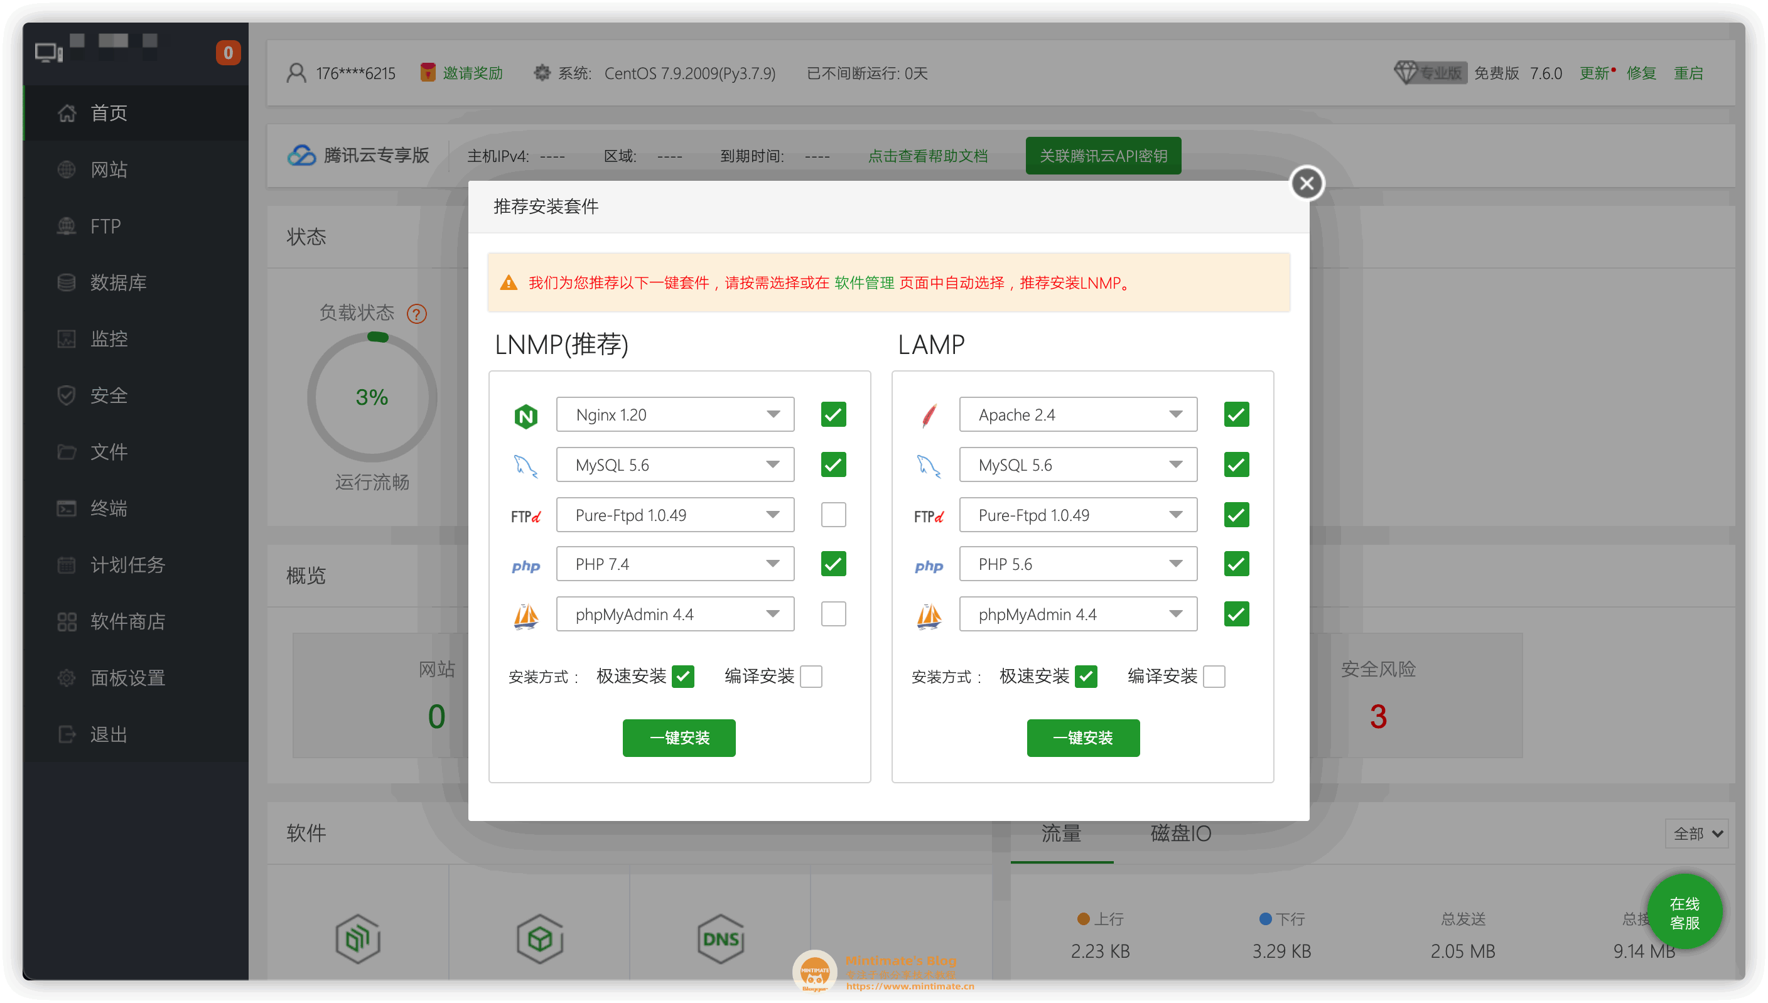
Task: Click LAMP 一键安装 button
Action: point(1083,737)
